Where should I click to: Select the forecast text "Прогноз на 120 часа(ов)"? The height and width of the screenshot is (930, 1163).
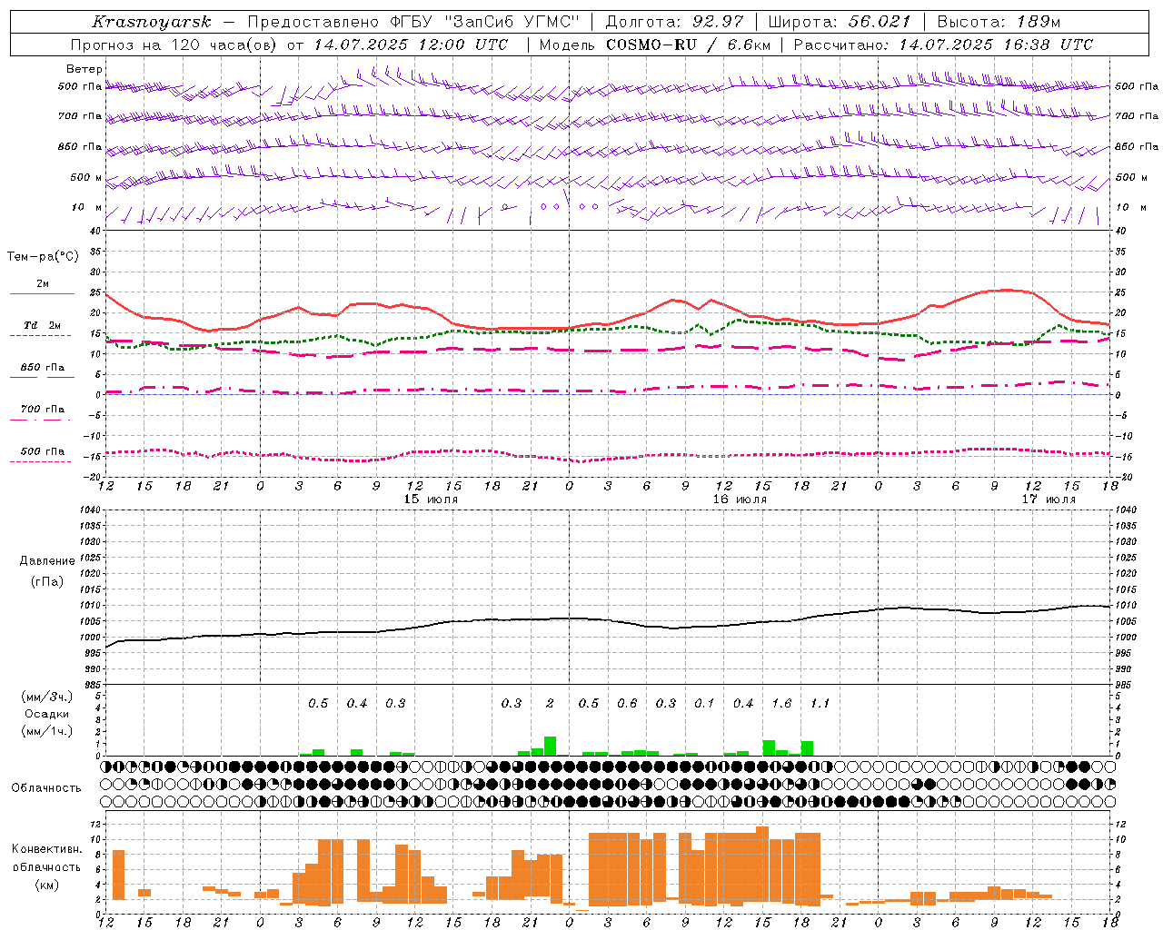[174, 45]
